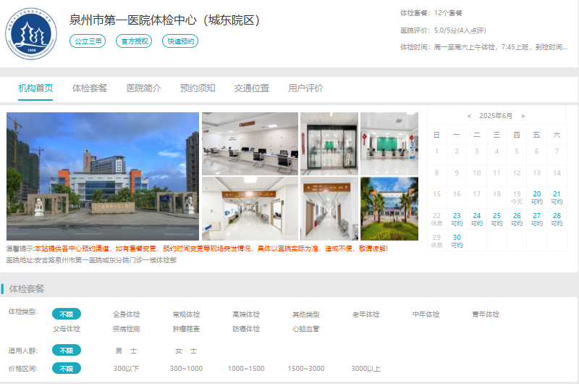Image resolution: width=579 pixels, height=384 pixels.
Task: Select 不限 in price range row
Action: [66, 369]
